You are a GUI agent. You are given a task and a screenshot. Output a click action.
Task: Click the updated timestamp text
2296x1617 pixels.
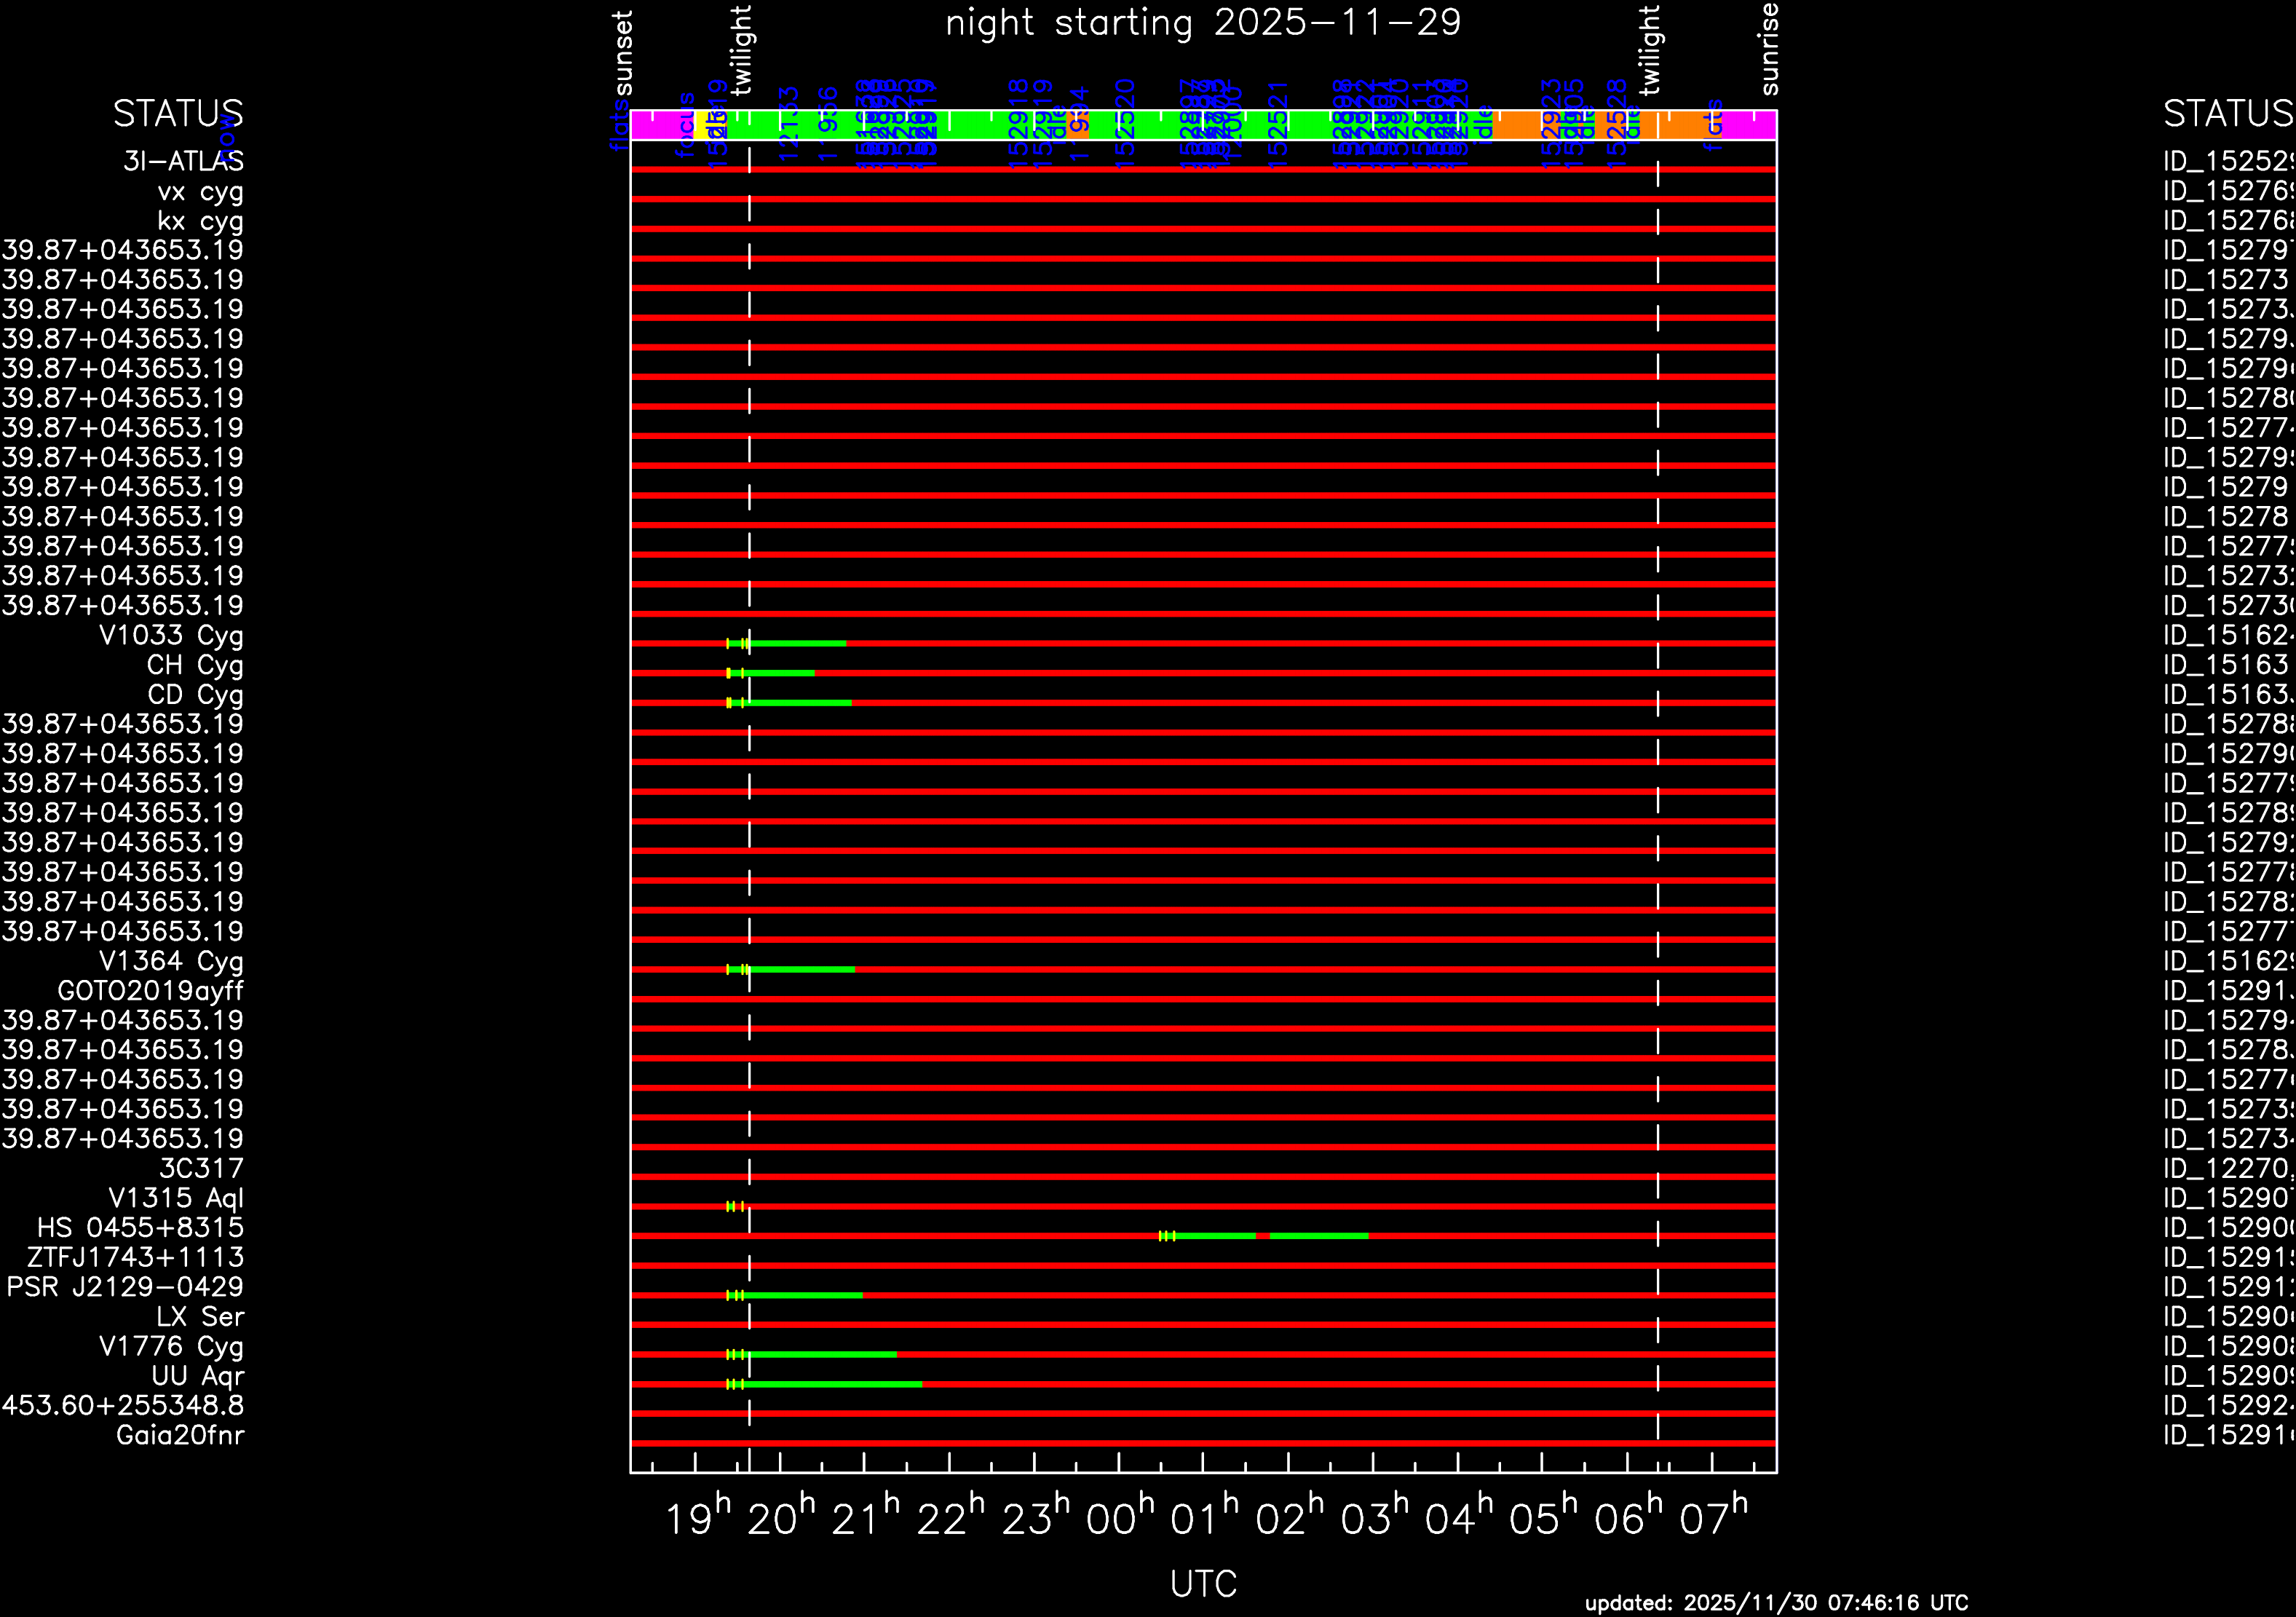point(1776,1602)
